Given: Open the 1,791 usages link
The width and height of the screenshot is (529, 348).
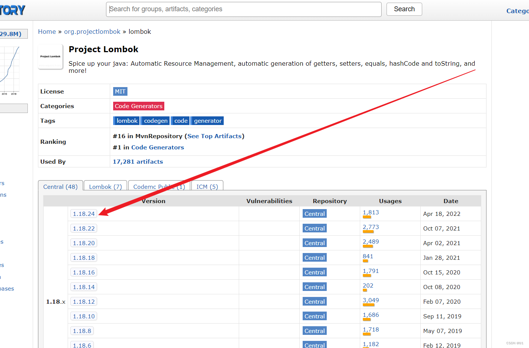Looking at the screenshot, I should (x=371, y=271).
